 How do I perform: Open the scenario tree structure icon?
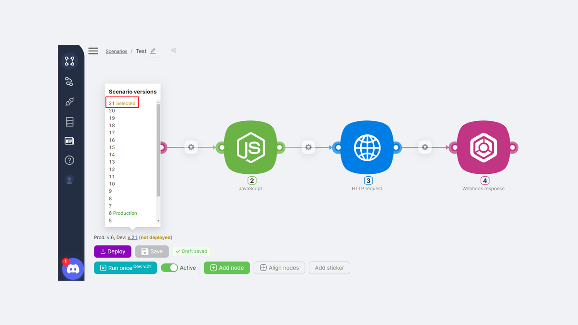click(x=173, y=50)
